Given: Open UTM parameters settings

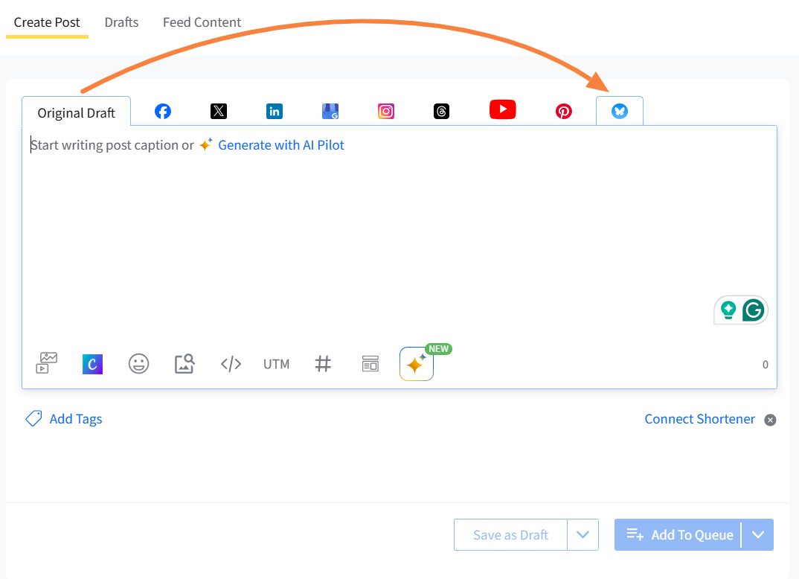Looking at the screenshot, I should 276,364.
